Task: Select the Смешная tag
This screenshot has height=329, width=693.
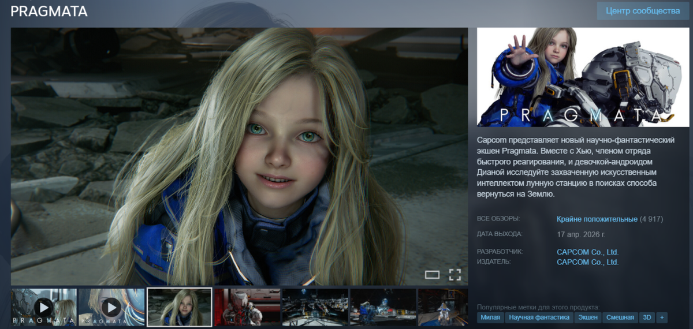Action: 621,317
